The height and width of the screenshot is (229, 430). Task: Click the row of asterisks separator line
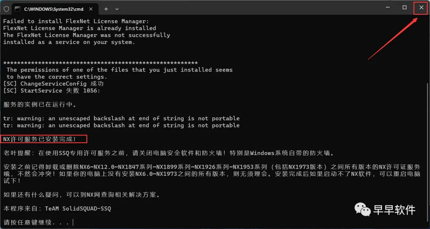pyautogui.click(x=101, y=63)
